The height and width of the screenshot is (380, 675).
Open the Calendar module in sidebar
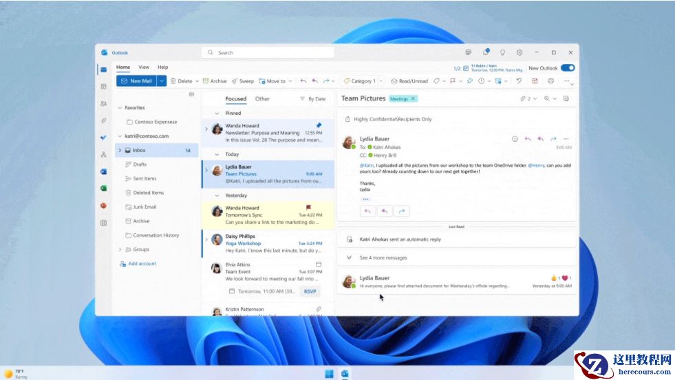(104, 87)
